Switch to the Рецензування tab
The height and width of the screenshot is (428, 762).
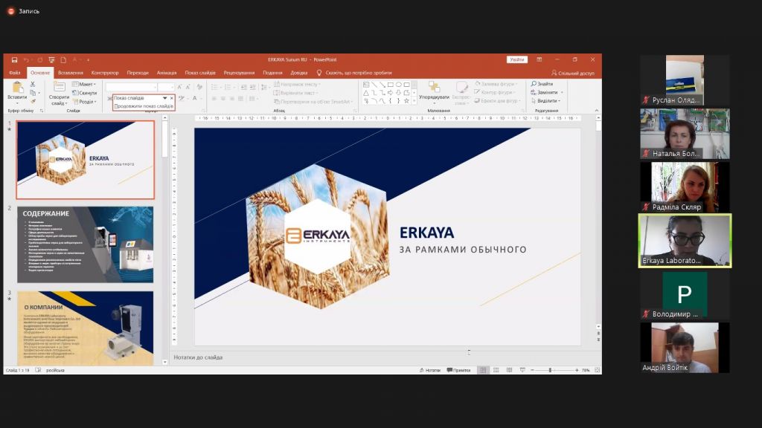click(x=239, y=73)
